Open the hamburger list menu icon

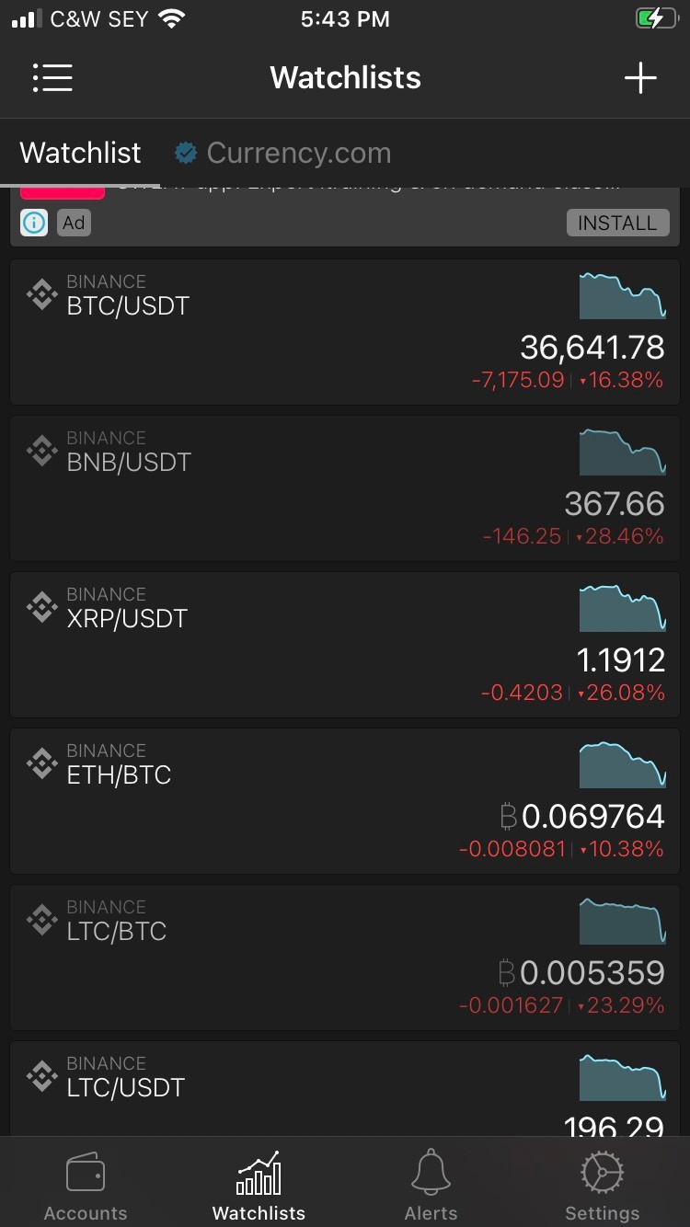click(52, 77)
